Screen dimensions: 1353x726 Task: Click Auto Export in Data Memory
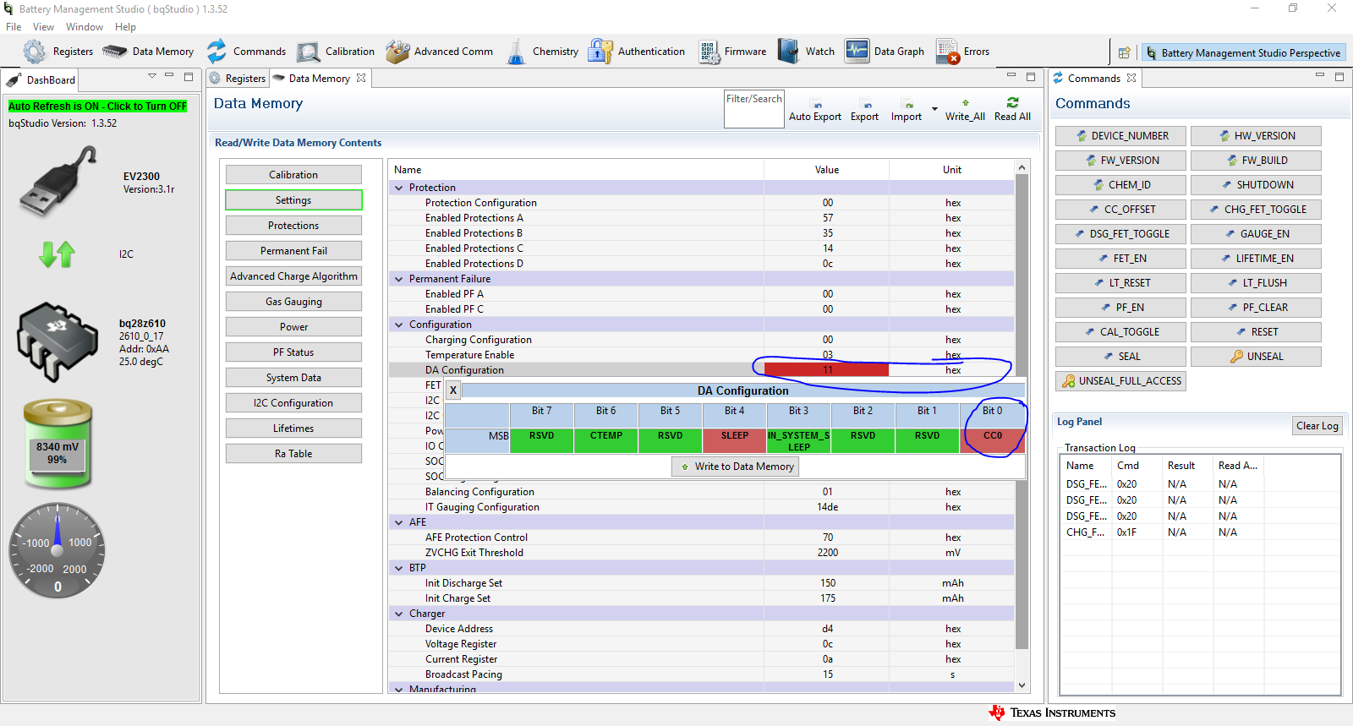coord(815,111)
